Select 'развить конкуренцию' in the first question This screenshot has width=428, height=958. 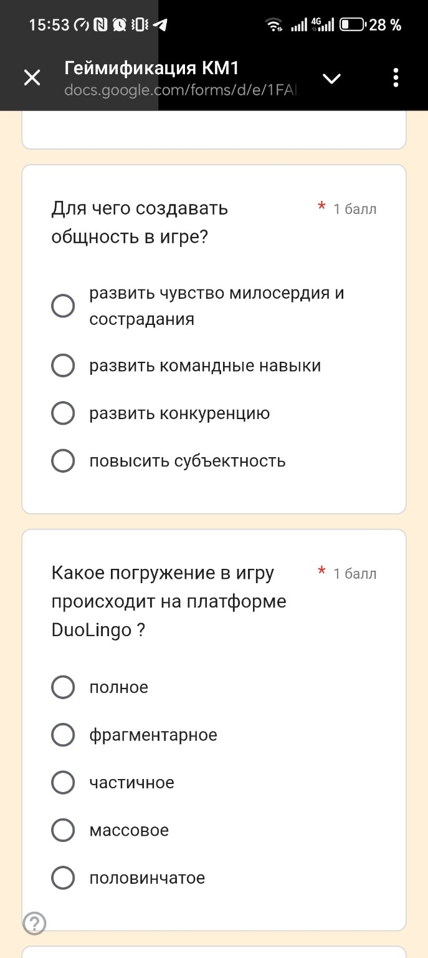63,413
